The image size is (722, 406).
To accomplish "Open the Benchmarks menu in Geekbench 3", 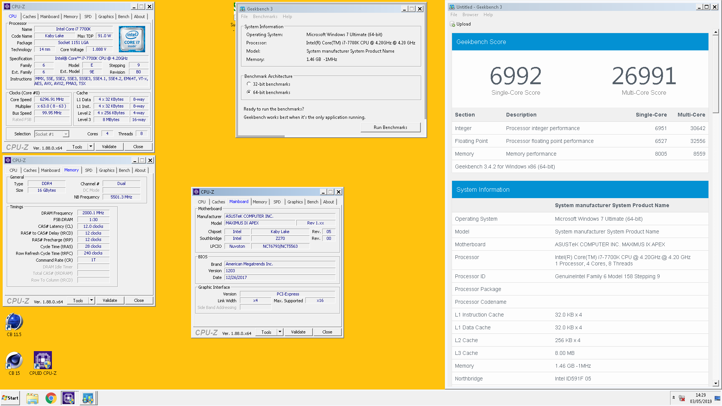I will click(265, 17).
